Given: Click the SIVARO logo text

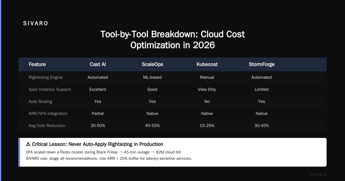Looking at the screenshot, I should click(x=36, y=24).
